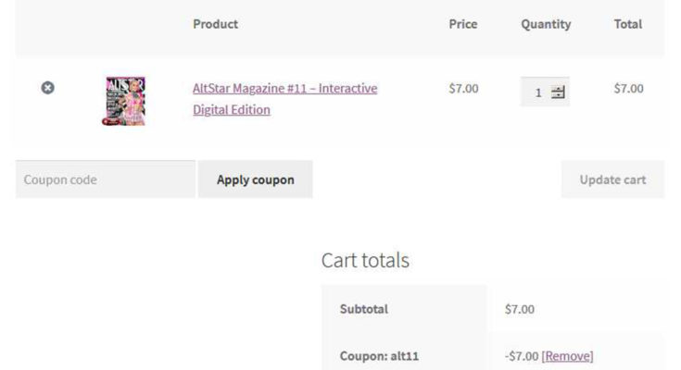Click the Price column header
Screen dimensions: 681x370
[x=462, y=24]
